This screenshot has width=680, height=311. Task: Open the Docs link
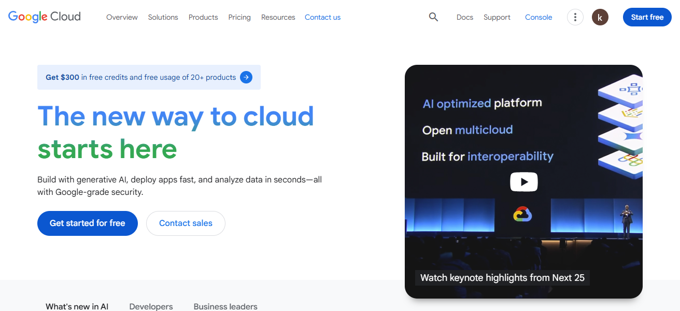pos(464,17)
